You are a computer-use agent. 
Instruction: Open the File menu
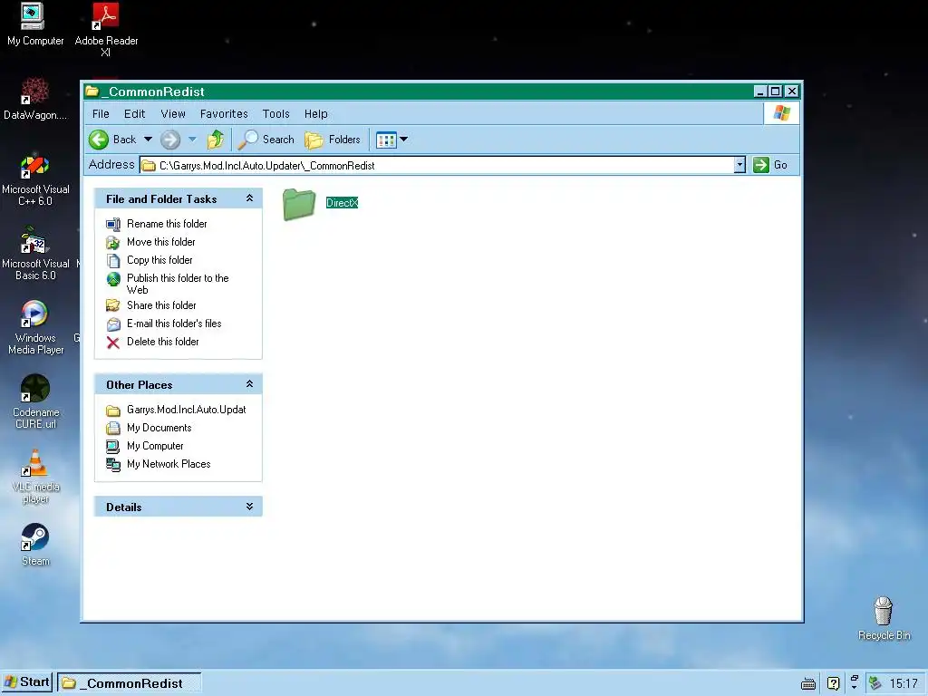point(101,113)
